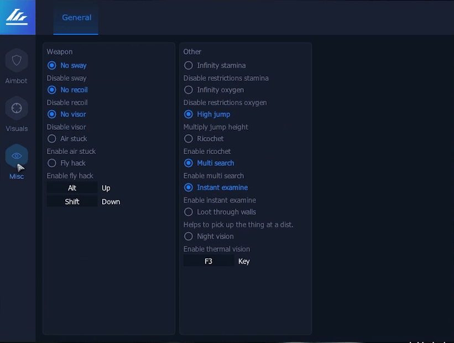This screenshot has width=454, height=343.
Task: Click the 'Enable multi search' description
Action: click(213, 176)
